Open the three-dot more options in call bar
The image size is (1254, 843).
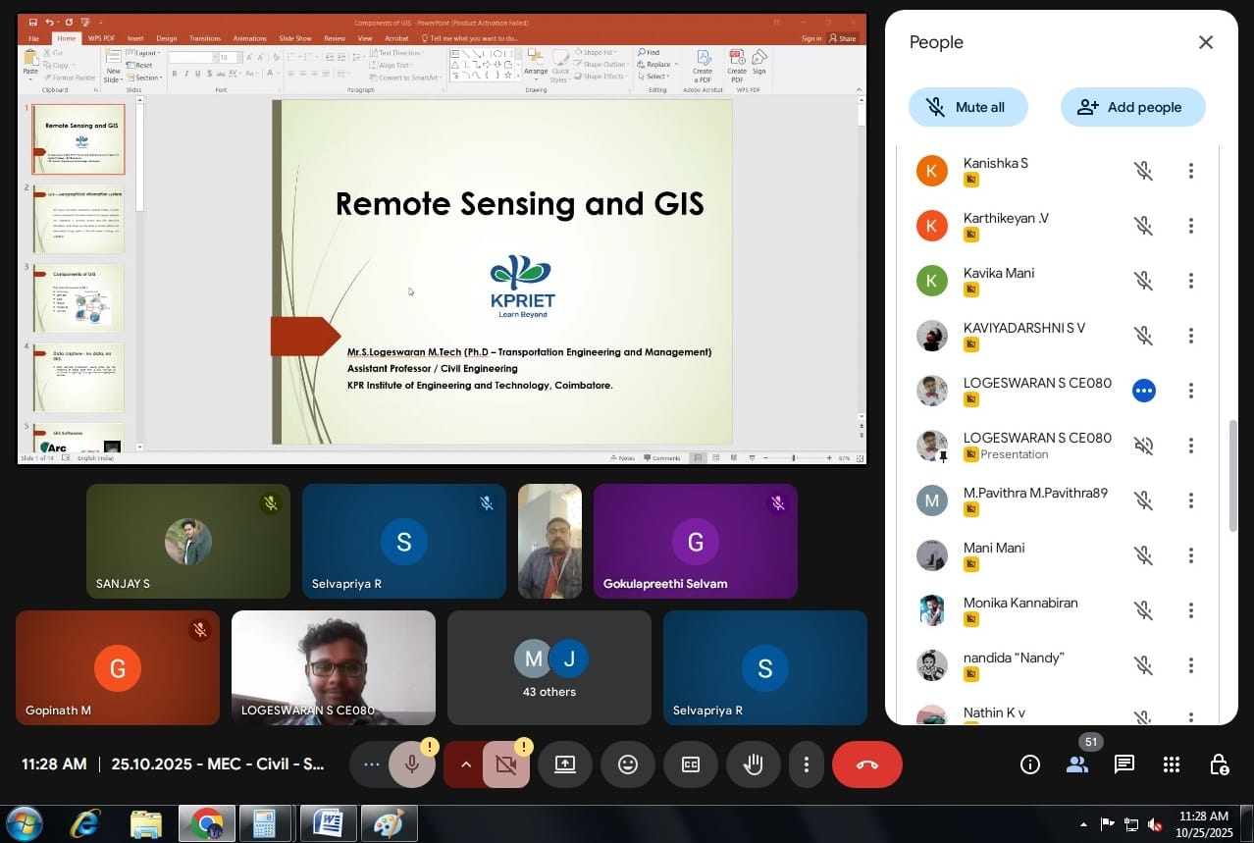806,764
